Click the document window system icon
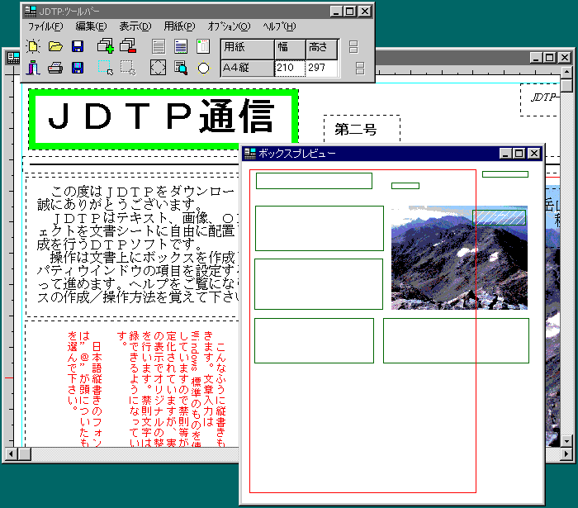Viewport: 578px width, 508px height. tap(14, 58)
